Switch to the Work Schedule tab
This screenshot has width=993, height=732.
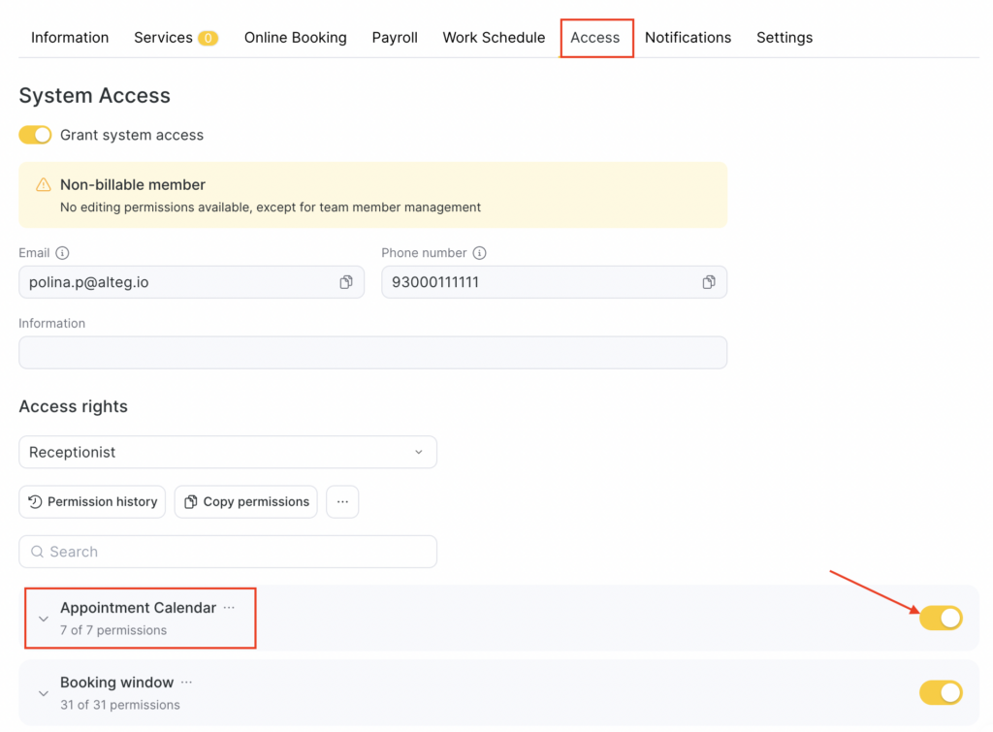tap(494, 38)
